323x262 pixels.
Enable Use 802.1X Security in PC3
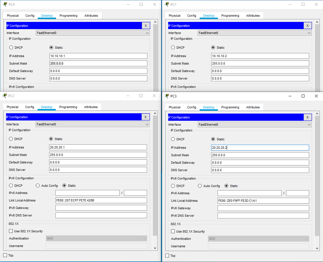pos(173,231)
